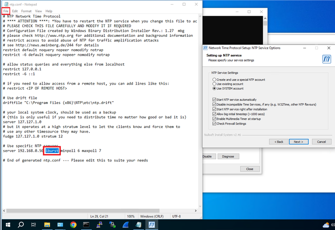Select "Create and use a special NTP account"
Screen dimensions: 335x230
[214, 79]
